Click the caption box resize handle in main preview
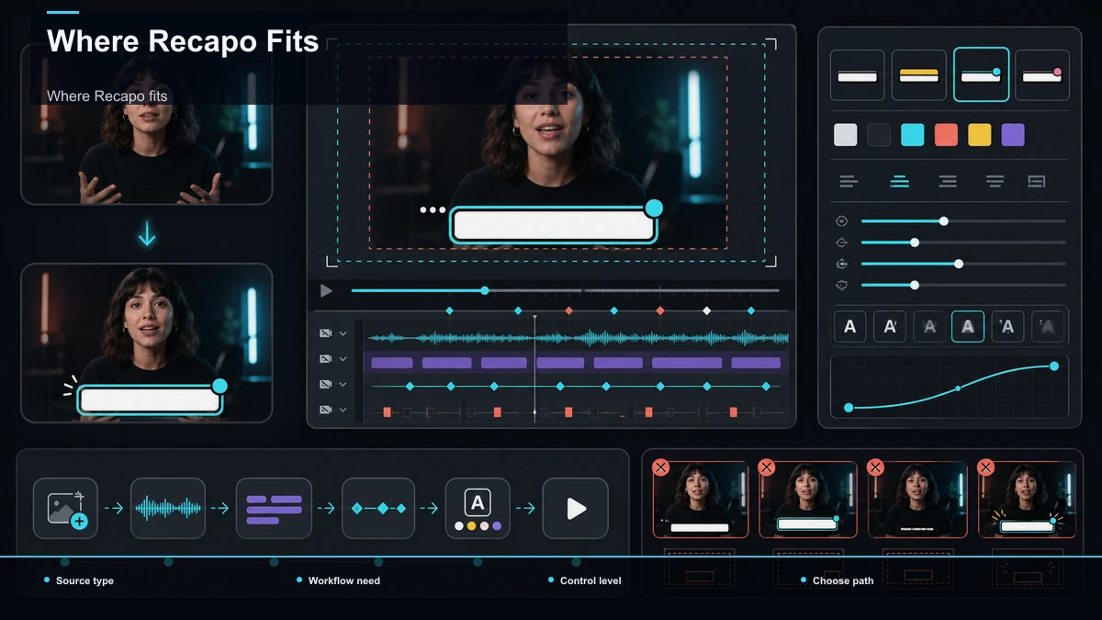The height and width of the screenshot is (620, 1102). click(654, 209)
